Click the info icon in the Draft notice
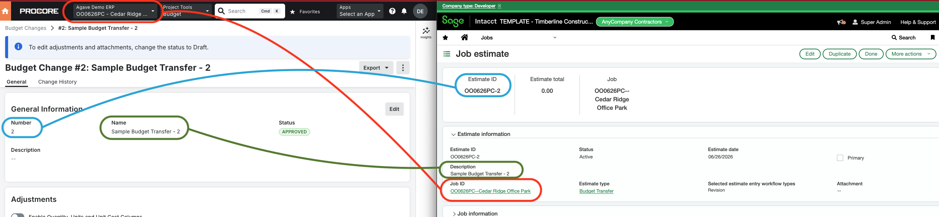This screenshot has width=939, height=217. (x=18, y=47)
